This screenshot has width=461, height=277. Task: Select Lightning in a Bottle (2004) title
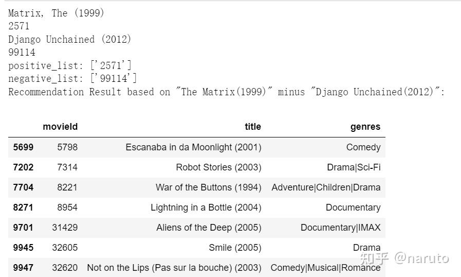pos(206,207)
